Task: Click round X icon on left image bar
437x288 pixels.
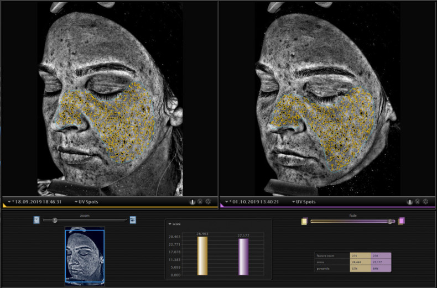Action: pyautogui.click(x=200, y=202)
